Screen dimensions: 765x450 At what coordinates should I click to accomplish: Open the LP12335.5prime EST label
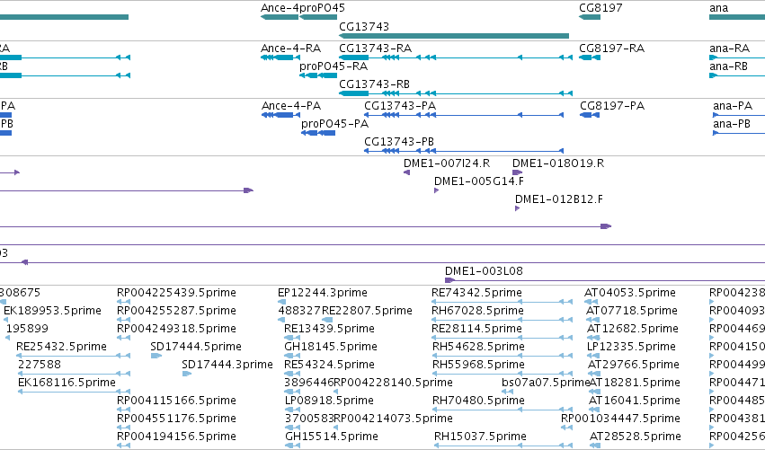click(631, 347)
